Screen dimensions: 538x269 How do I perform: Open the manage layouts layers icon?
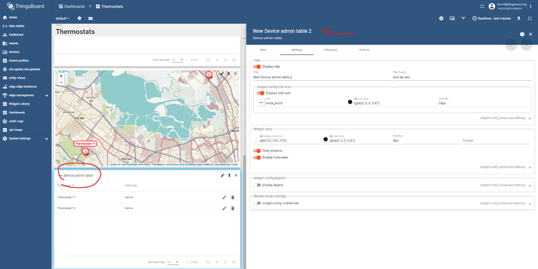(79, 18)
